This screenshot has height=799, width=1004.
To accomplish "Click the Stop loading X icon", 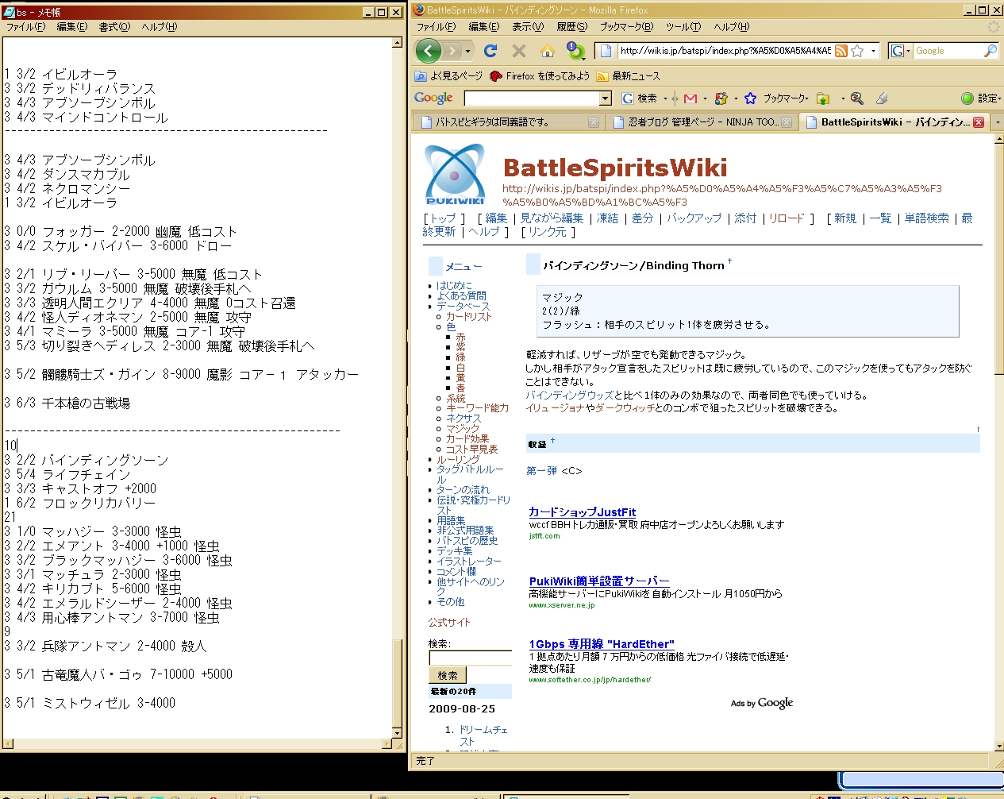I will point(519,51).
